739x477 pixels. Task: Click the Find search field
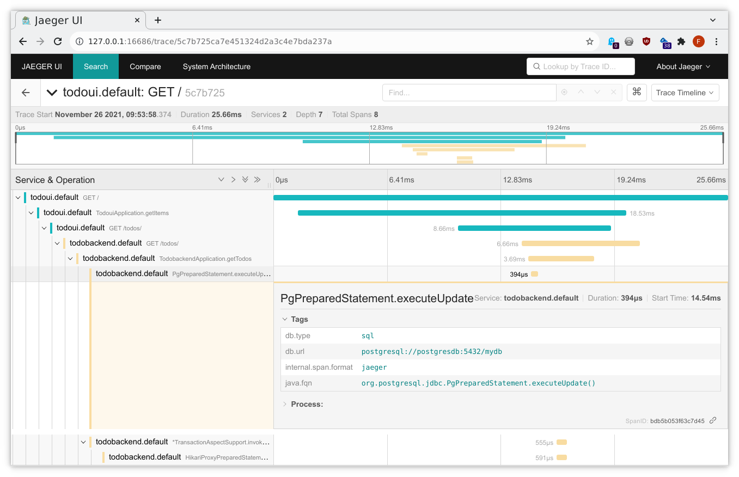(469, 93)
